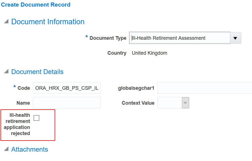
Task: Click the Country field label
Action: pos(117,53)
